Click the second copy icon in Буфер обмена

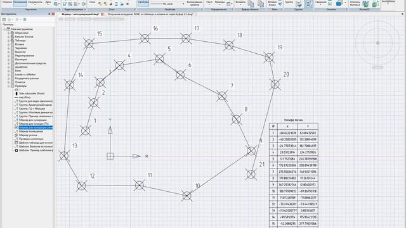click(x=261, y=4)
